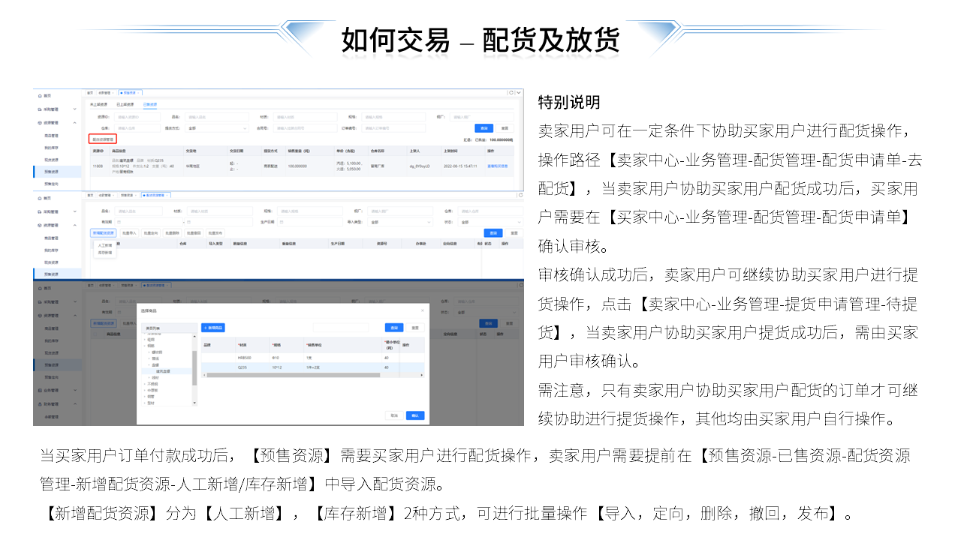
Task: Switch to the 已上架资源 tab
Action: [x=125, y=104]
